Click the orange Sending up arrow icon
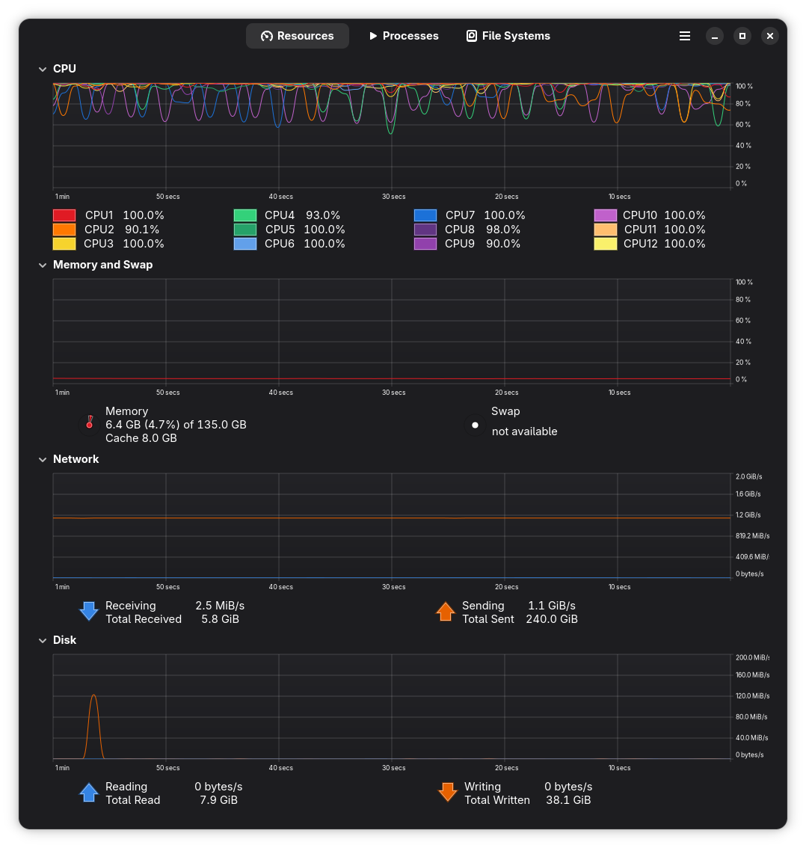The width and height of the screenshot is (806, 848). tap(446, 612)
